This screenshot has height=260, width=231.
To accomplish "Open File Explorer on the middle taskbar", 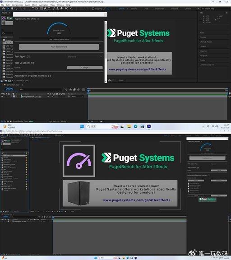I will coord(129,126).
